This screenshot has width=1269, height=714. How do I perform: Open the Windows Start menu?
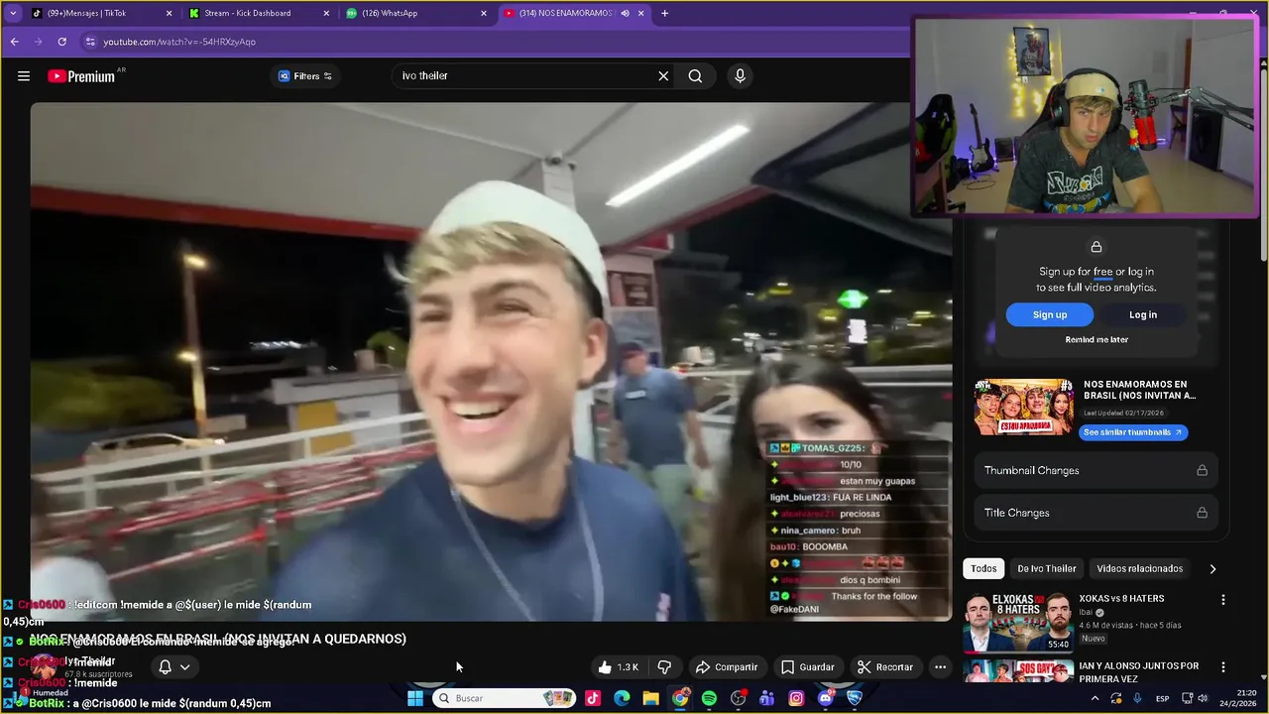[x=415, y=698]
